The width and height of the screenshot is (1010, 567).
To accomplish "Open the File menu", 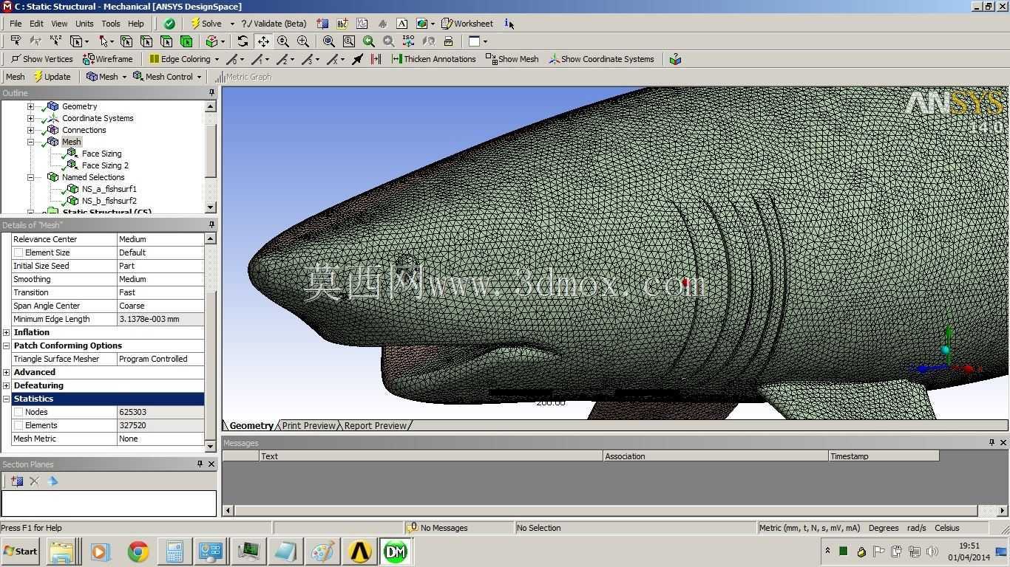I will (x=16, y=24).
